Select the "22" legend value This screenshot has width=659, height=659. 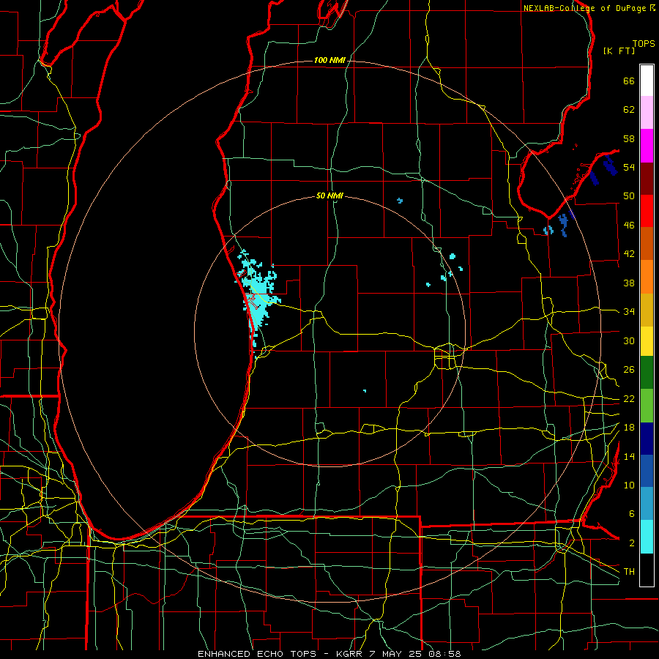[x=629, y=398]
